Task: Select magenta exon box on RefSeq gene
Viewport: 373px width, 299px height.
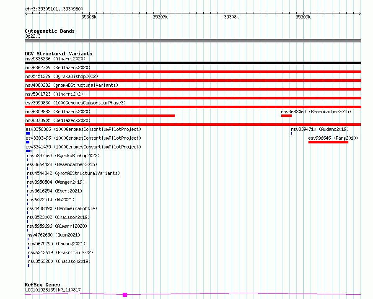Action: (125, 295)
